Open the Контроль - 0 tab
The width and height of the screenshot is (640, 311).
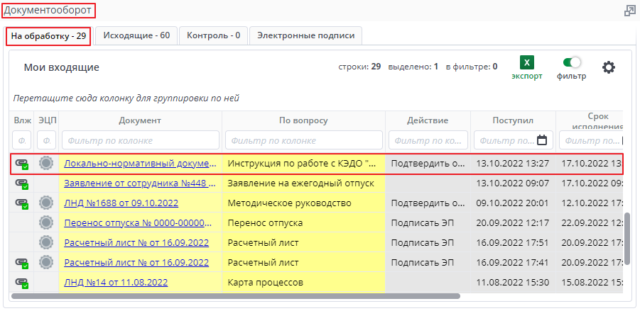pyautogui.click(x=213, y=35)
